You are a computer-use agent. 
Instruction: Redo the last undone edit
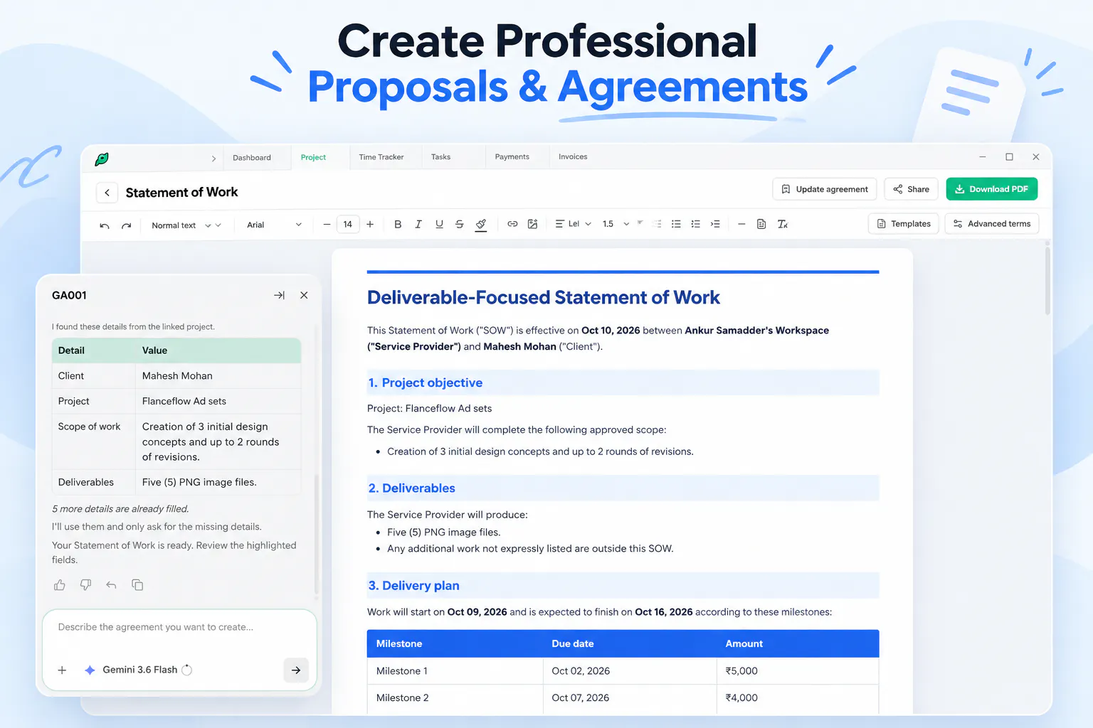pyautogui.click(x=126, y=225)
